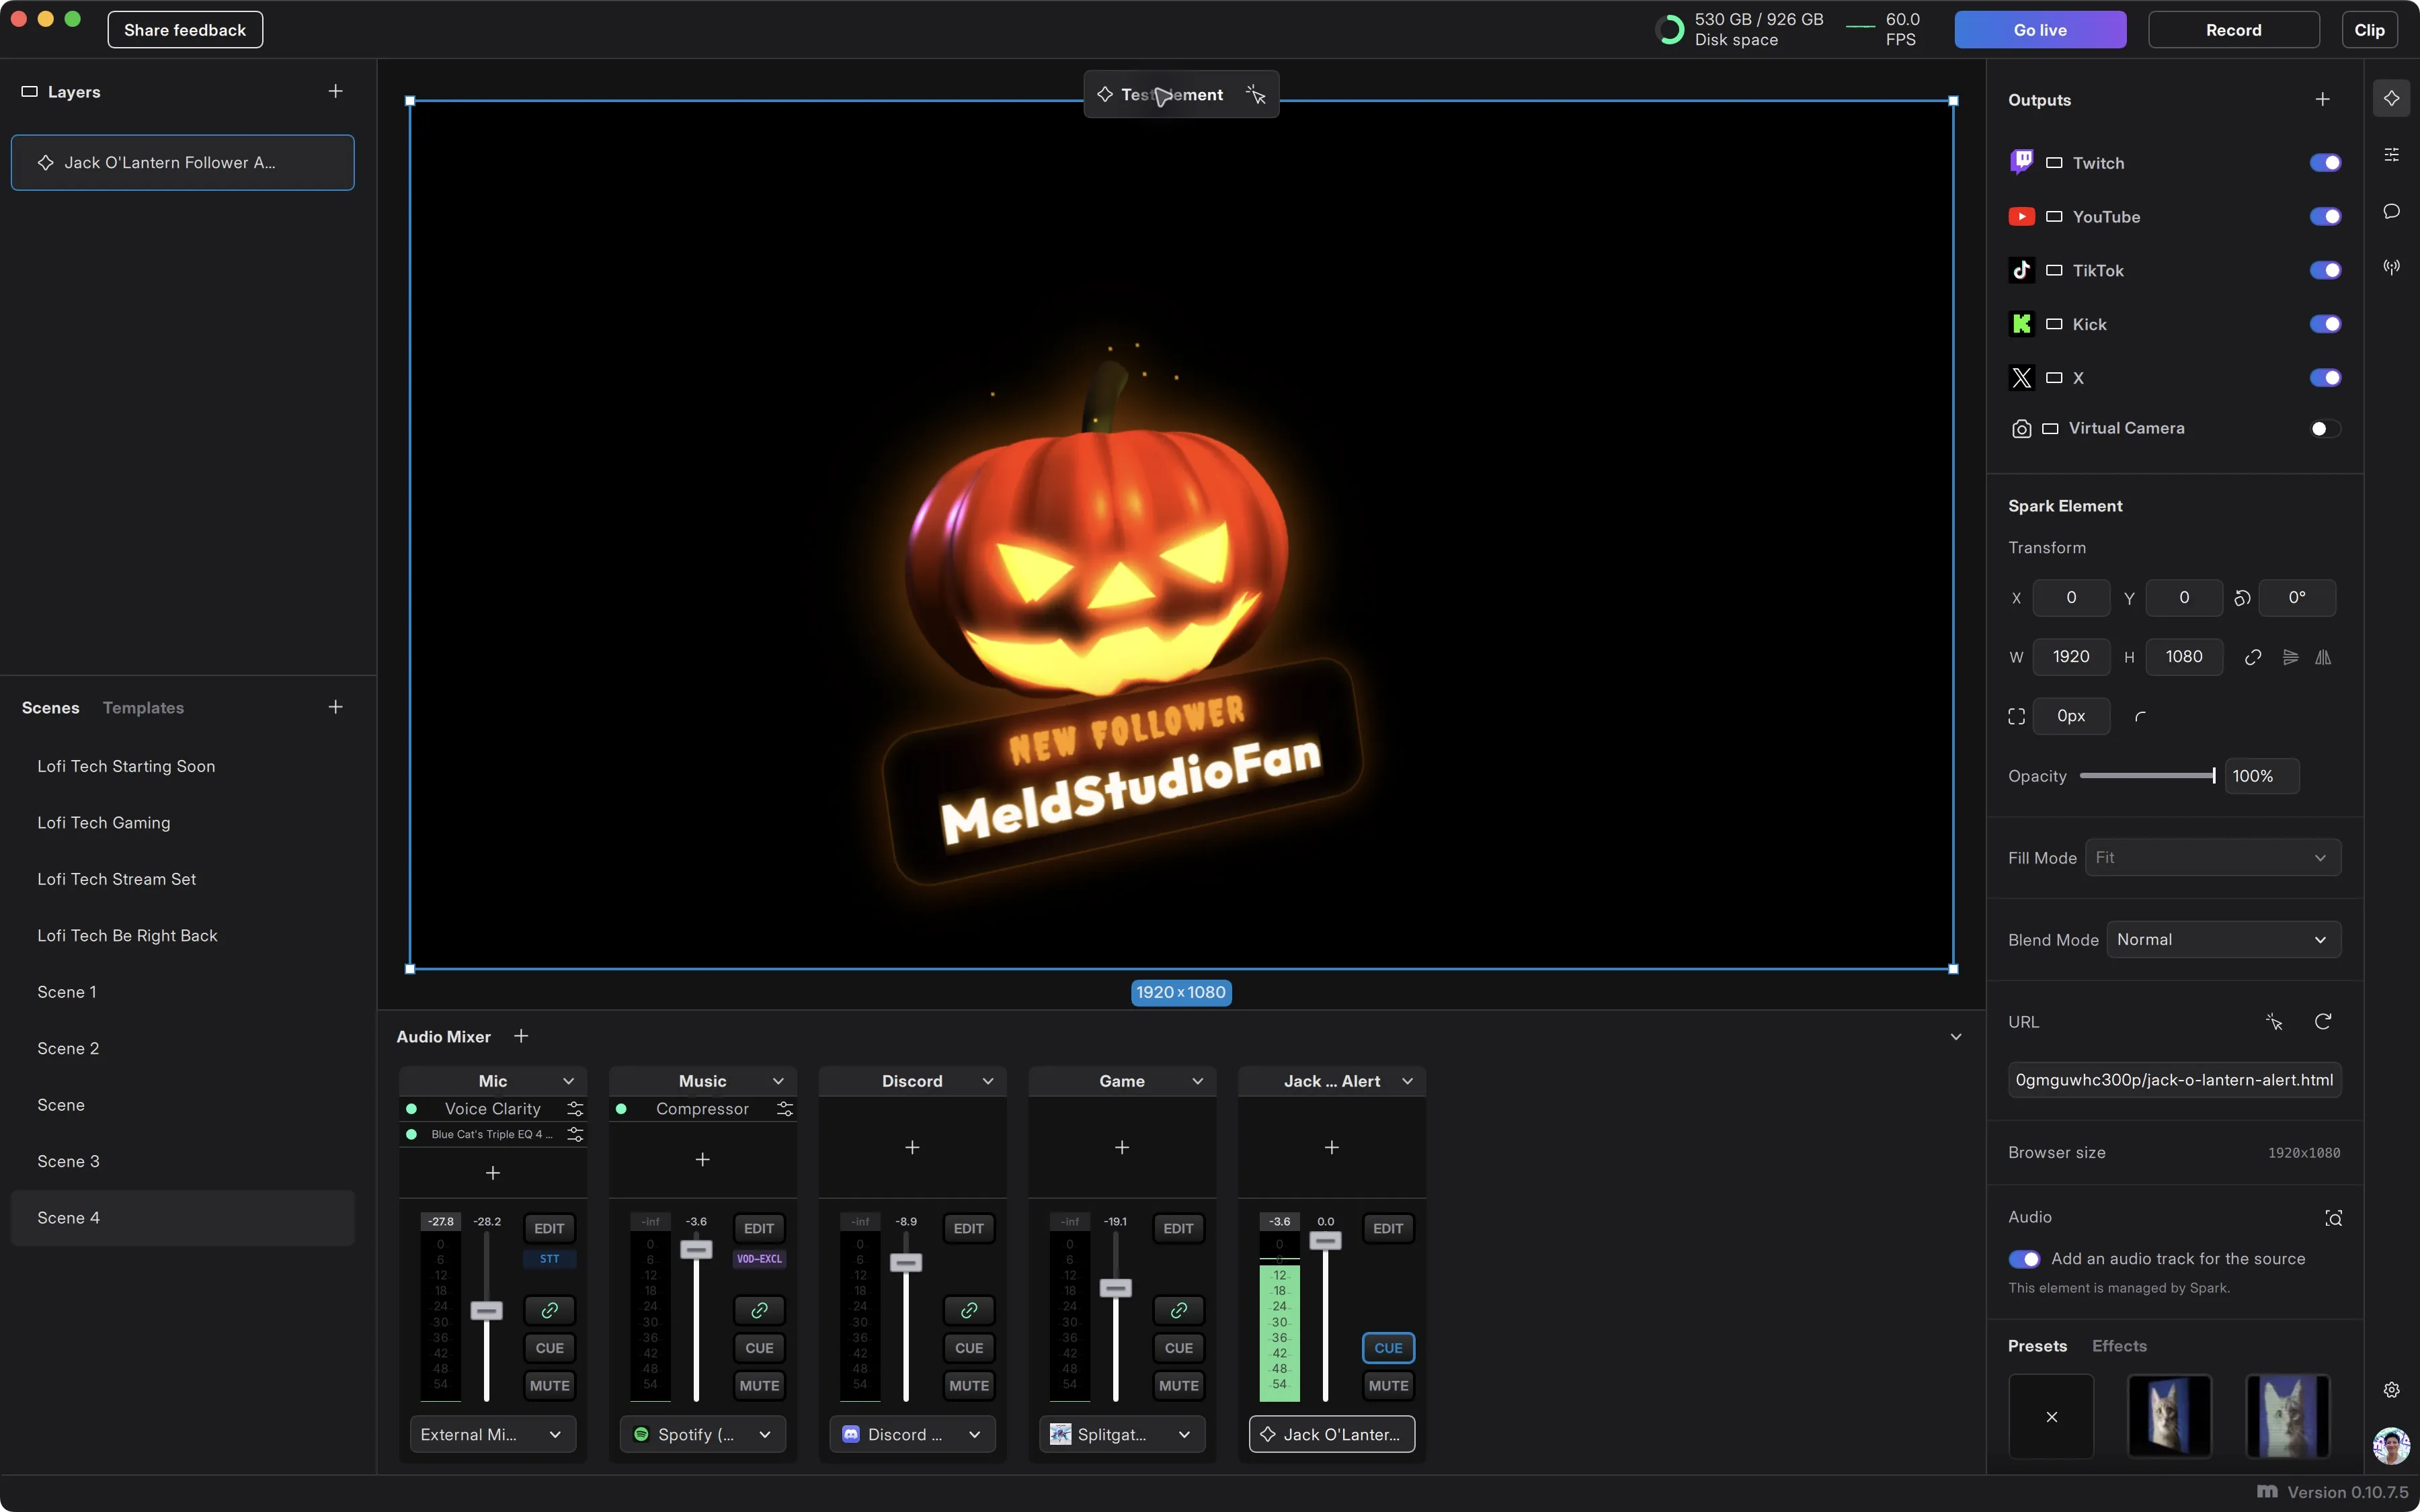2420x1512 pixels.
Task: Disable the TikTok output switch
Action: point(2325,270)
